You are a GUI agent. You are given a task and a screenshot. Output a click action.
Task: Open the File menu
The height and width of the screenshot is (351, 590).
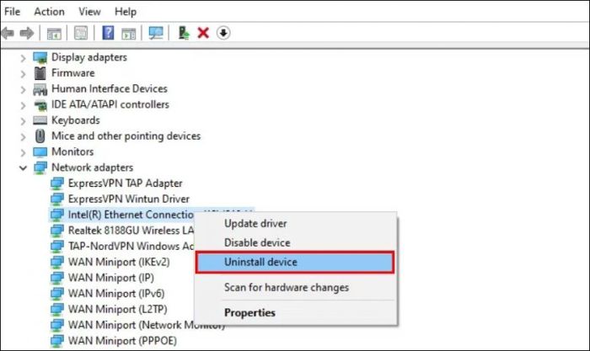(x=12, y=12)
